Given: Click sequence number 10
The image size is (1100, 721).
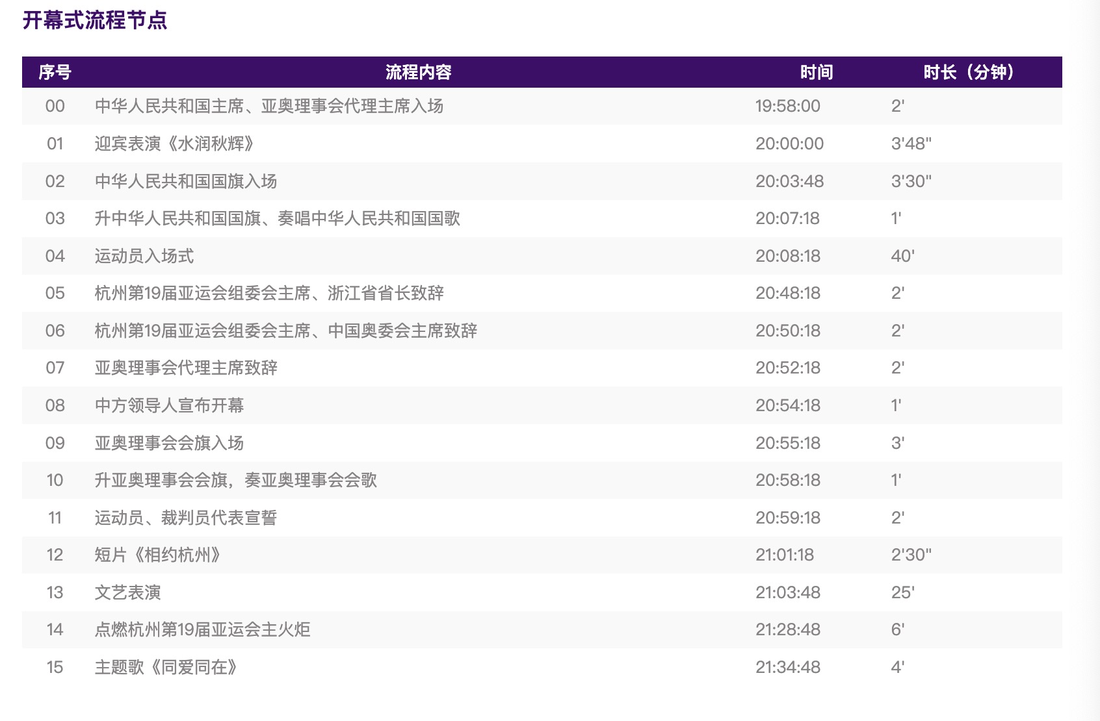Looking at the screenshot, I should pyautogui.click(x=55, y=480).
